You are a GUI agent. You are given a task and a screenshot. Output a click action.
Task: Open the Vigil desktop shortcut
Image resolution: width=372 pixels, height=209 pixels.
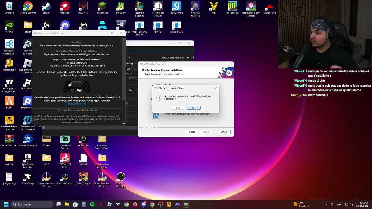tap(214, 8)
